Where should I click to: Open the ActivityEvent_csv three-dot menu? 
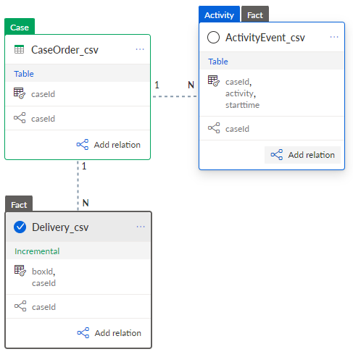pos(334,37)
